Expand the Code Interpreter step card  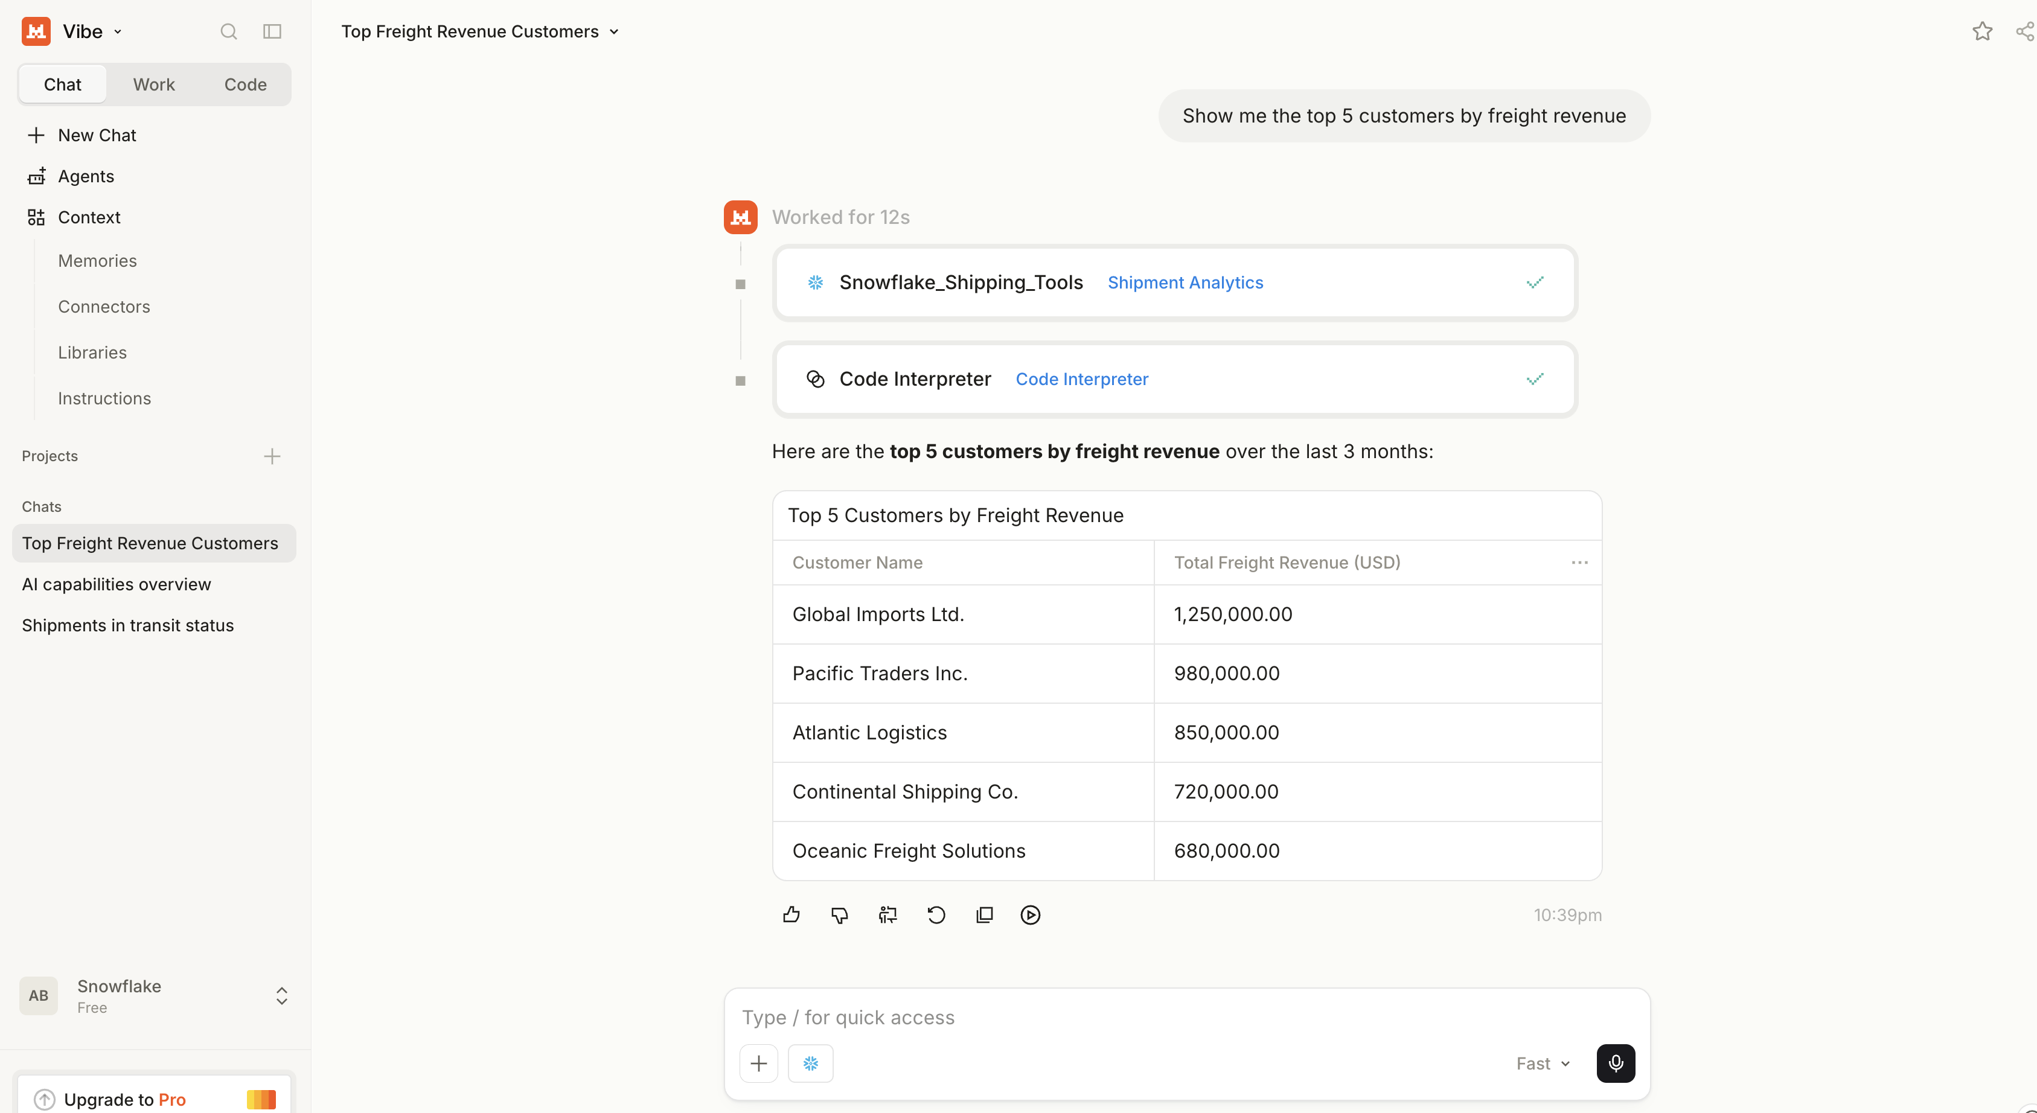coord(1175,380)
